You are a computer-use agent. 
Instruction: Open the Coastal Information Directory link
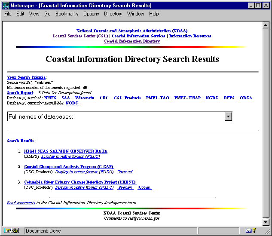(x=132, y=41)
